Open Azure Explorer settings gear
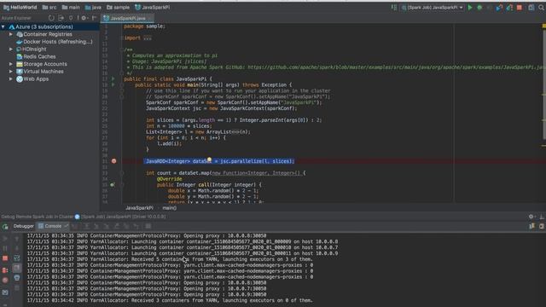The width and height of the screenshot is (546, 307). (84, 18)
